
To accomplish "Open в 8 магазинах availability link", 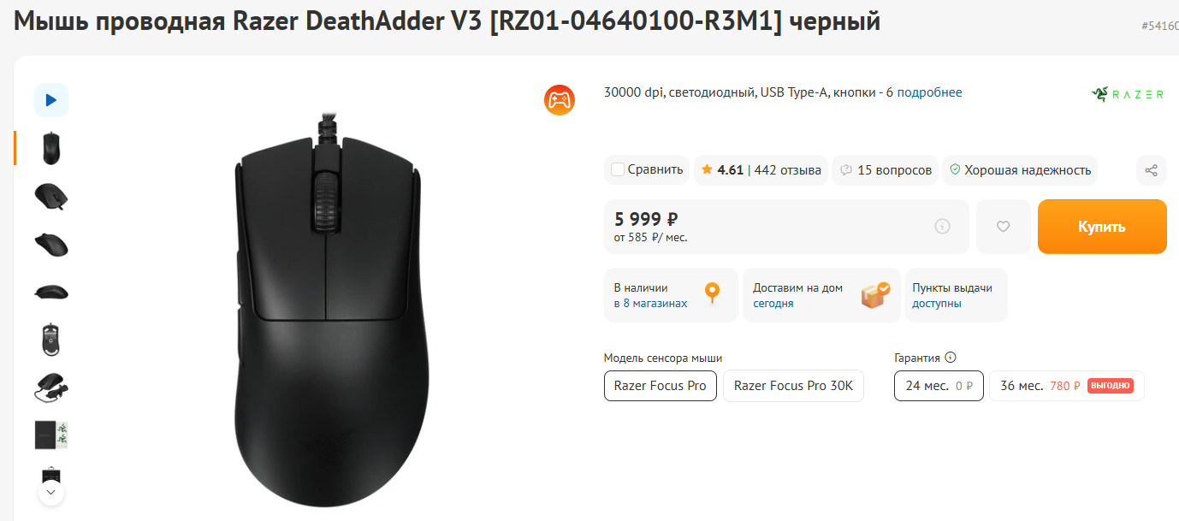I will pos(650,304).
